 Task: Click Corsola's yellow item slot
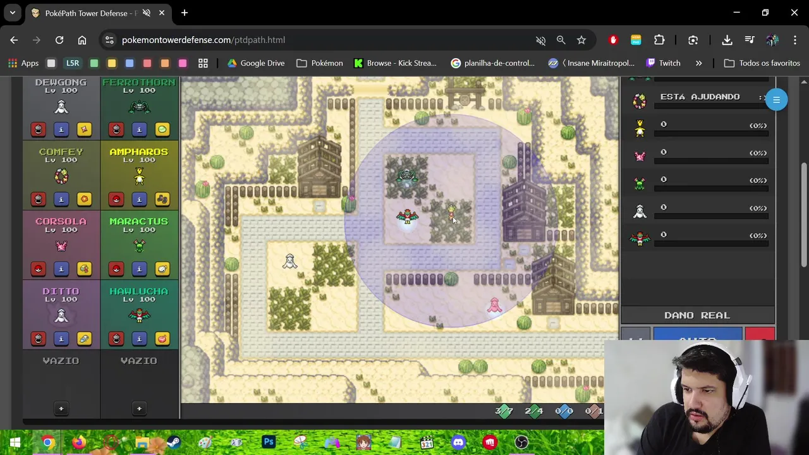(84, 269)
